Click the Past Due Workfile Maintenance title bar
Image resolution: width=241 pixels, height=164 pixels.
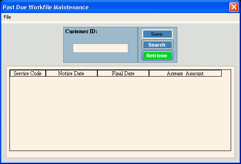pyautogui.click(x=115, y=7)
